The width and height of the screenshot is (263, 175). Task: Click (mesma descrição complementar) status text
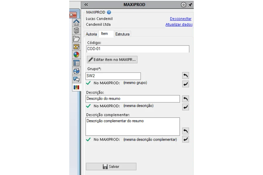[150, 139]
